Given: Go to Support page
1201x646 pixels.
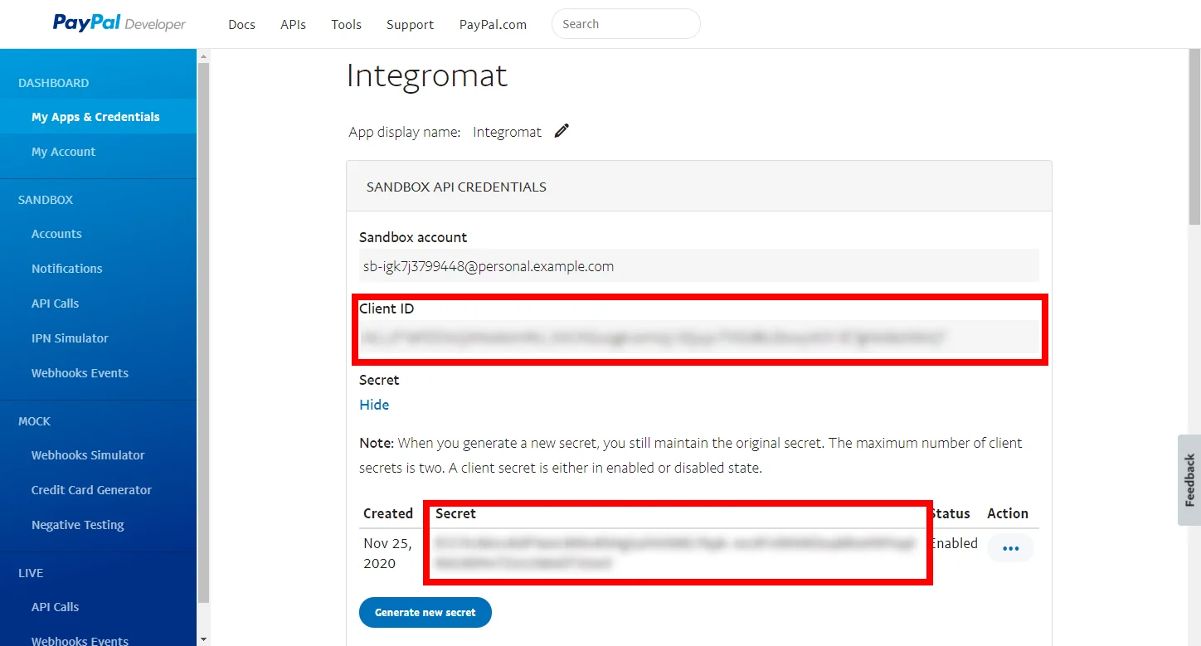Looking at the screenshot, I should [410, 24].
